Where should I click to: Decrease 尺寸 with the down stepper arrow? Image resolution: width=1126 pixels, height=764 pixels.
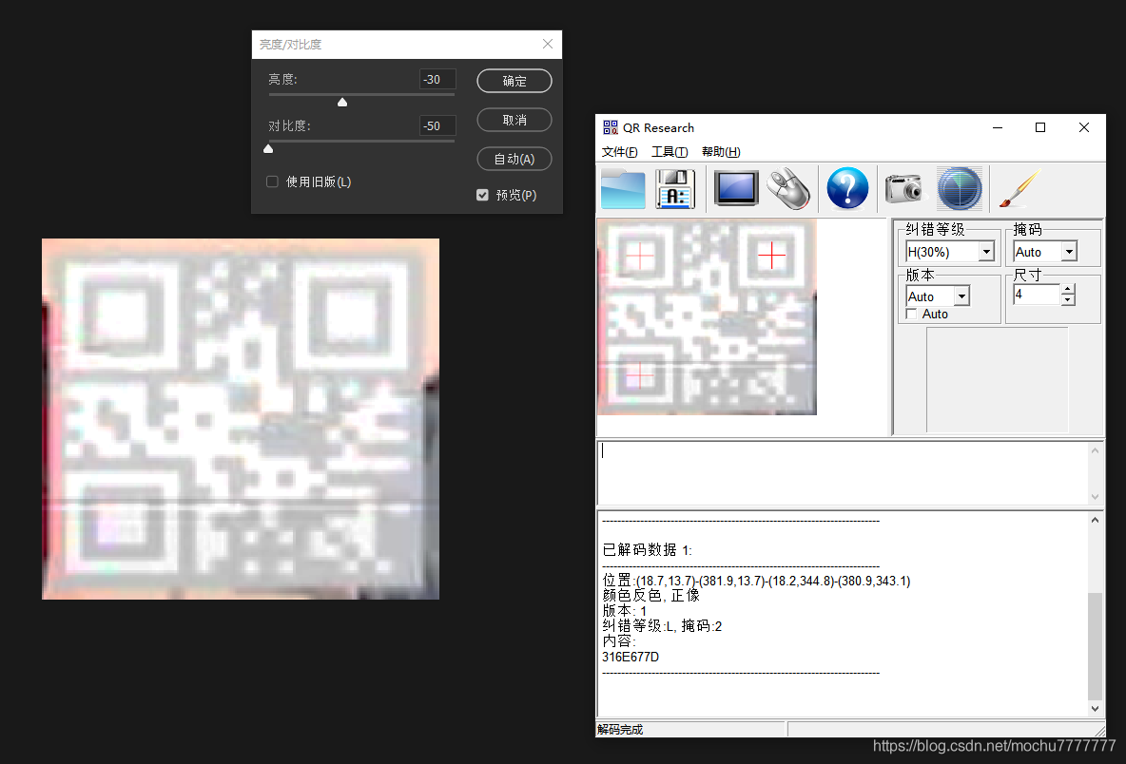coord(1069,300)
